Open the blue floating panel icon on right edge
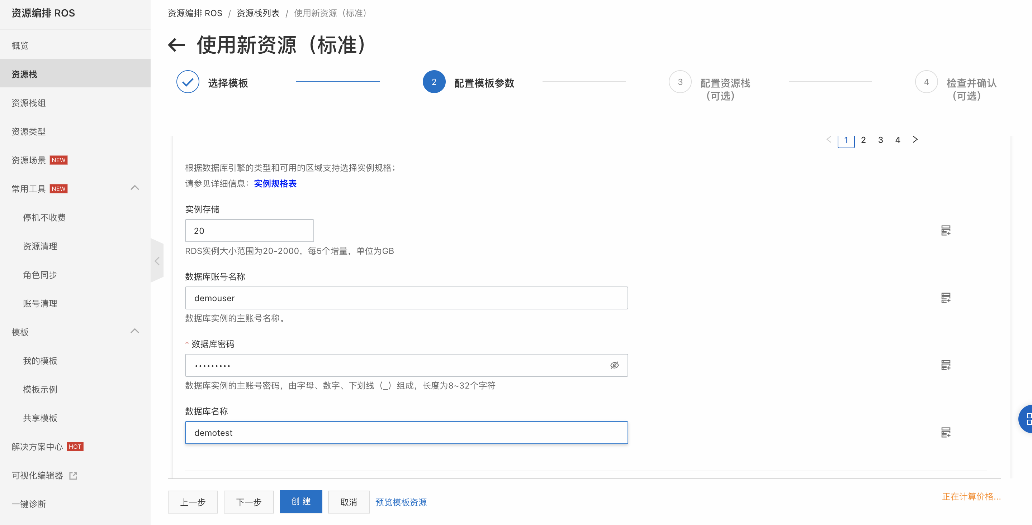The height and width of the screenshot is (525, 1032). pos(1027,419)
